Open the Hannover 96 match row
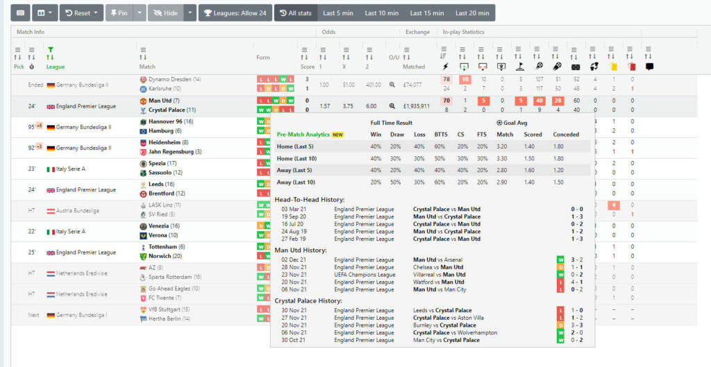 tap(353, 127)
